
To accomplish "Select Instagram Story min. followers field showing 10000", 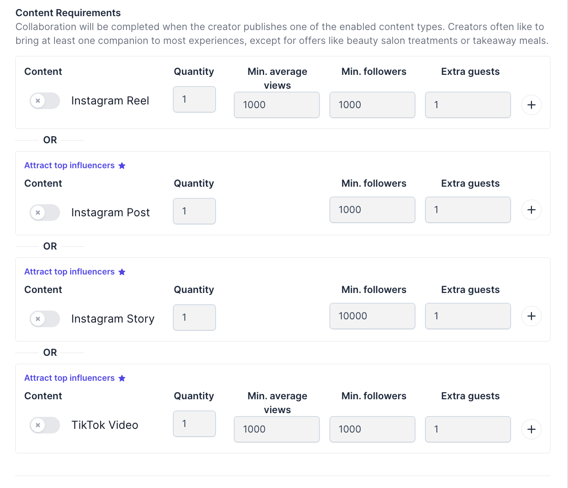I will tap(372, 316).
